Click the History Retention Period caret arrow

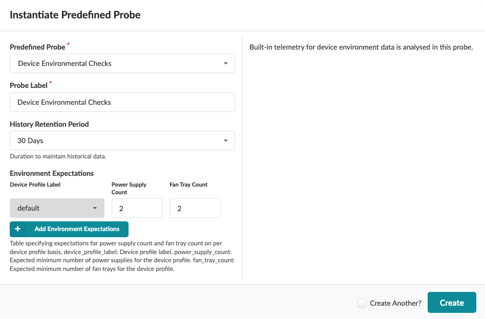[225, 141]
